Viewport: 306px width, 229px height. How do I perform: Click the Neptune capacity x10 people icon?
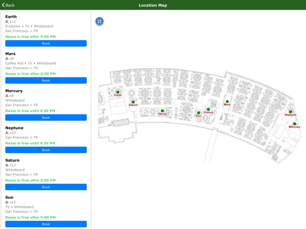click(7, 132)
